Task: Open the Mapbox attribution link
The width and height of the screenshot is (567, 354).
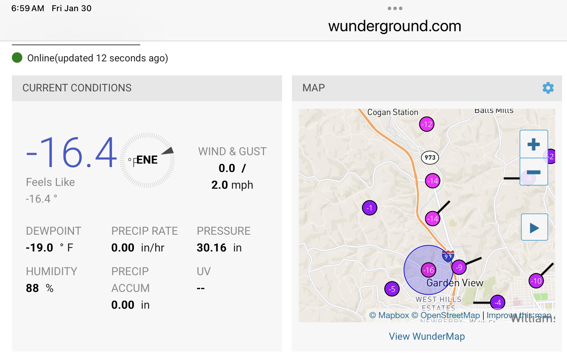Action: coord(389,315)
